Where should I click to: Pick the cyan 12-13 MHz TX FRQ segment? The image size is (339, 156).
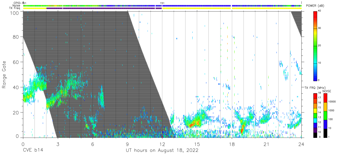pos(315,121)
